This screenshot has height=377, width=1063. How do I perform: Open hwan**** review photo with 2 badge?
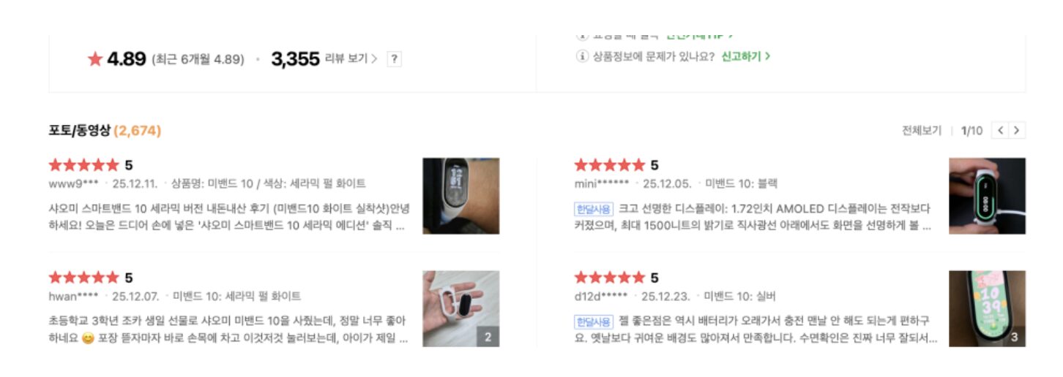460,308
